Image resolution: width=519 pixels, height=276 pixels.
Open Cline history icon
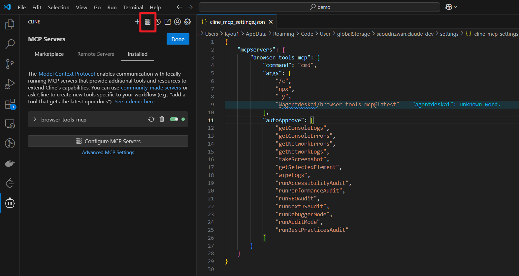coord(158,22)
